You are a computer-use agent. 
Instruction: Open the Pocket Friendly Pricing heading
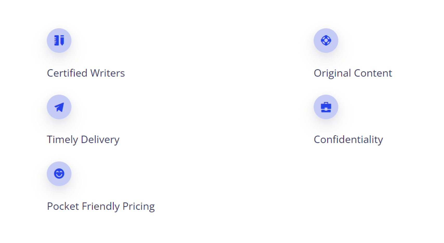click(101, 207)
